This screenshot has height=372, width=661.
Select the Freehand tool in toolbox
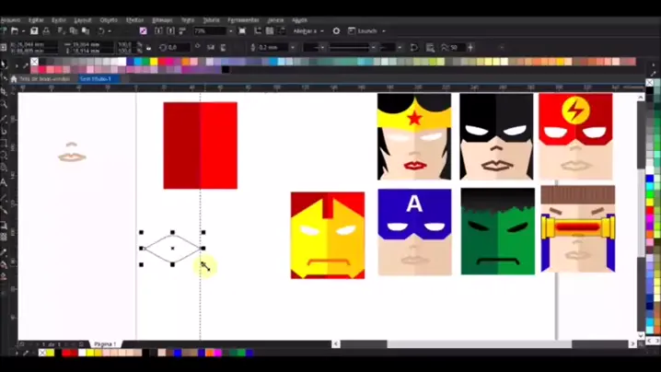click(4, 118)
